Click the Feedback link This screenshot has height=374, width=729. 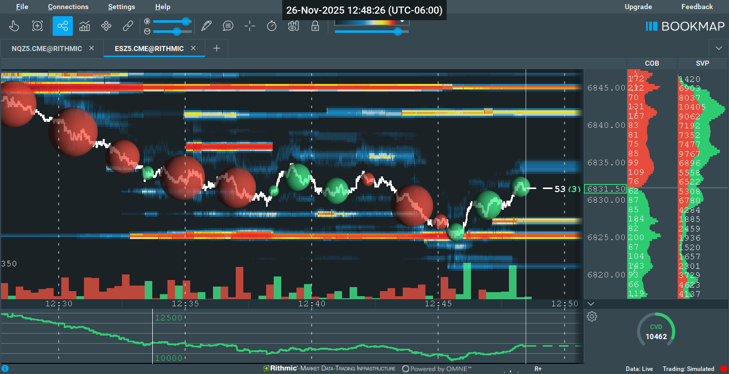click(697, 7)
